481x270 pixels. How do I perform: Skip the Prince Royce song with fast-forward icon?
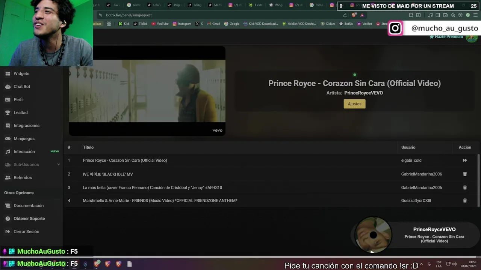click(x=465, y=160)
